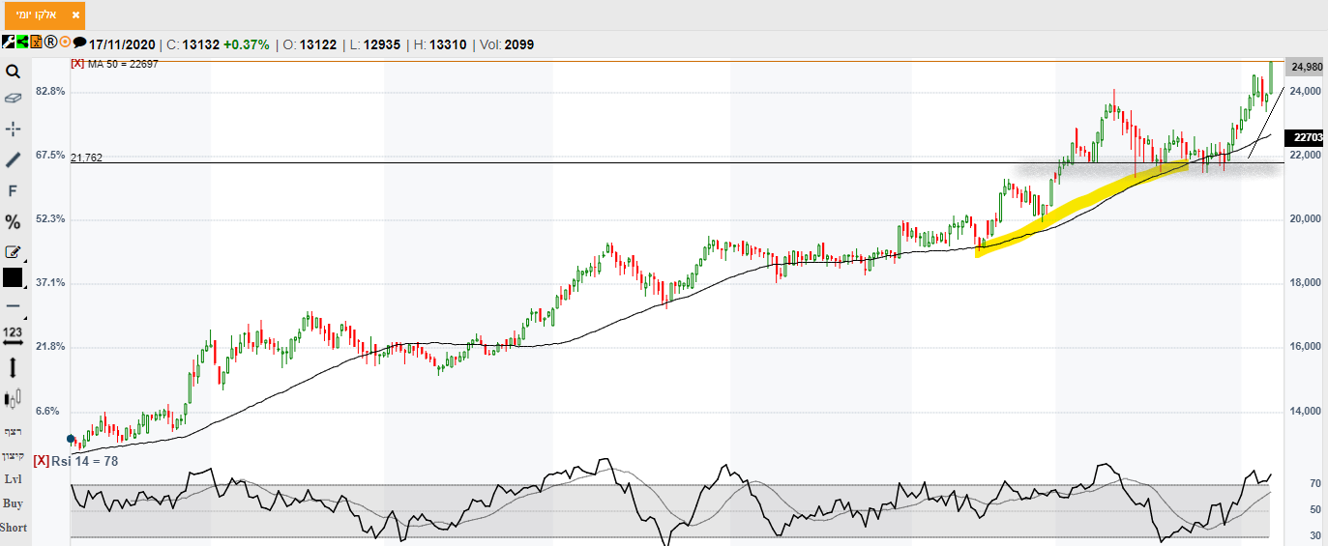Export data with the Excel file icon
Viewport: 1328px width, 546px height.
click(36, 43)
